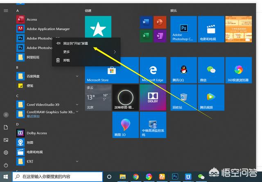The width and height of the screenshot is (262, 182).
Task: Open the 画图 3D tile
Action: pos(126,125)
